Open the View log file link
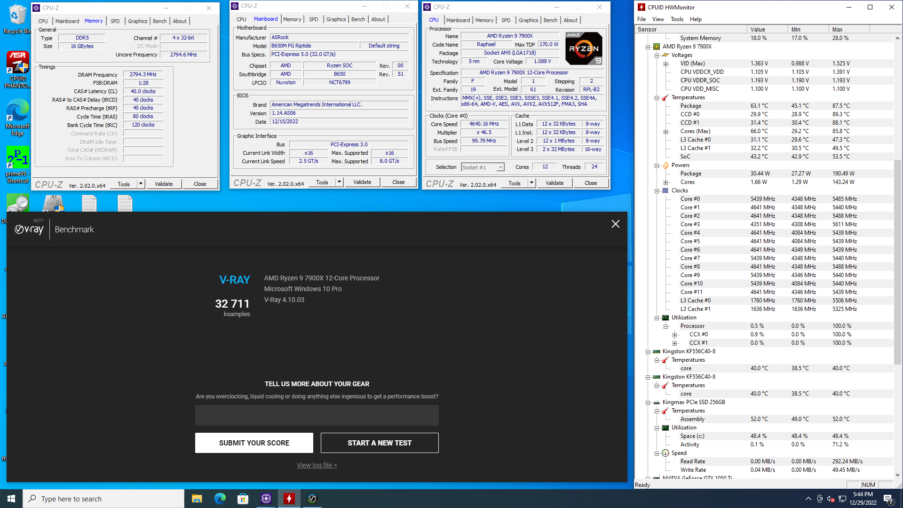The width and height of the screenshot is (903, 508). [x=317, y=465]
